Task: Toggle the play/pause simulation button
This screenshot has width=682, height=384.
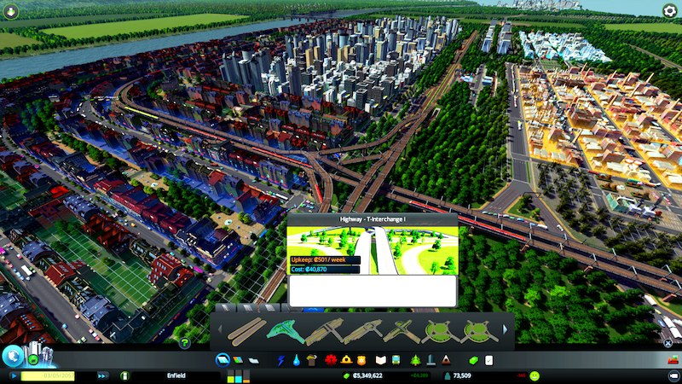Action: [x=14, y=375]
